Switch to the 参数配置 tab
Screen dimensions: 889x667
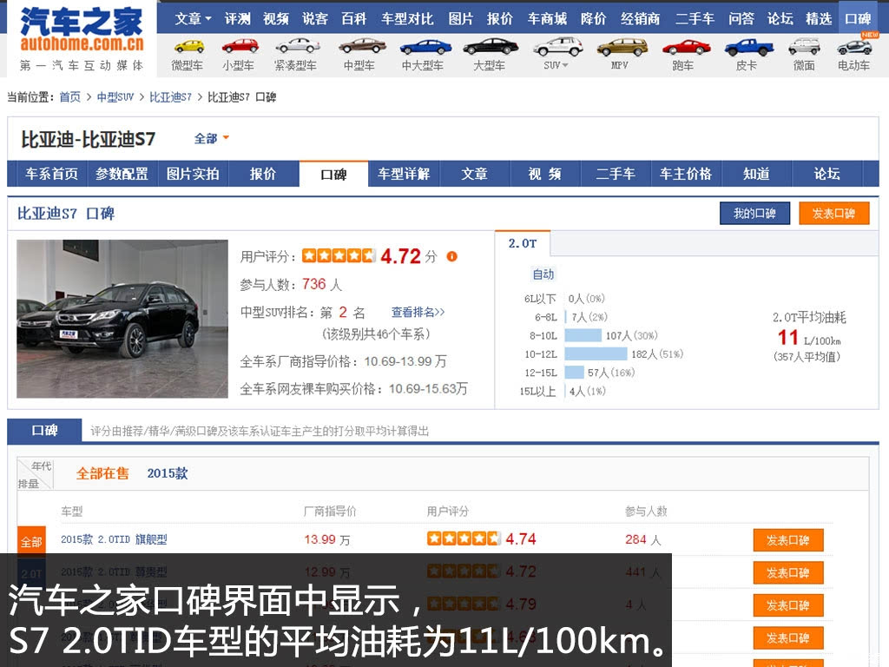coord(122,174)
